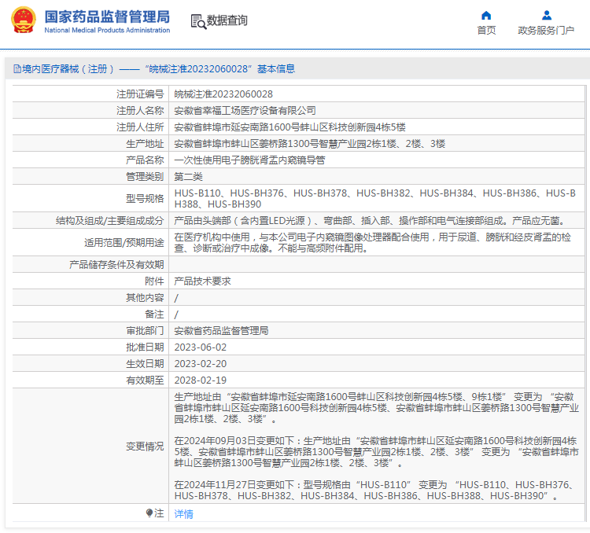Open the 政务服务门户 person icon
The height and width of the screenshot is (533, 590).
(547, 16)
